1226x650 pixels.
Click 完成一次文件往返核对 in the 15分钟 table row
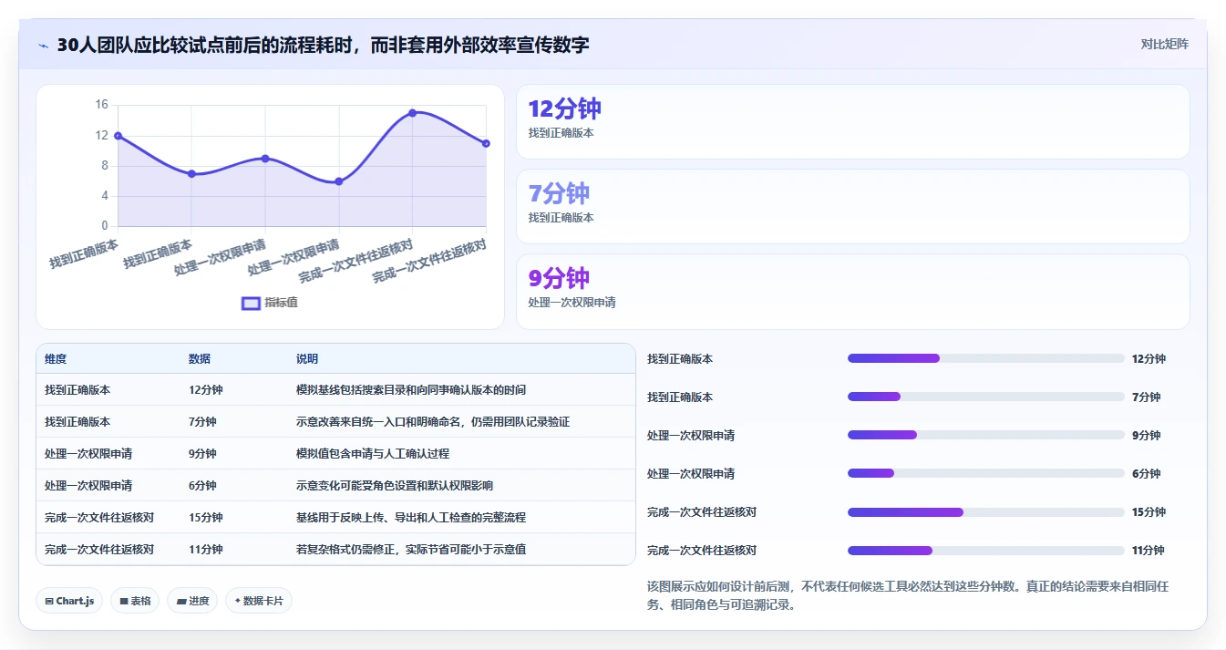pos(99,518)
